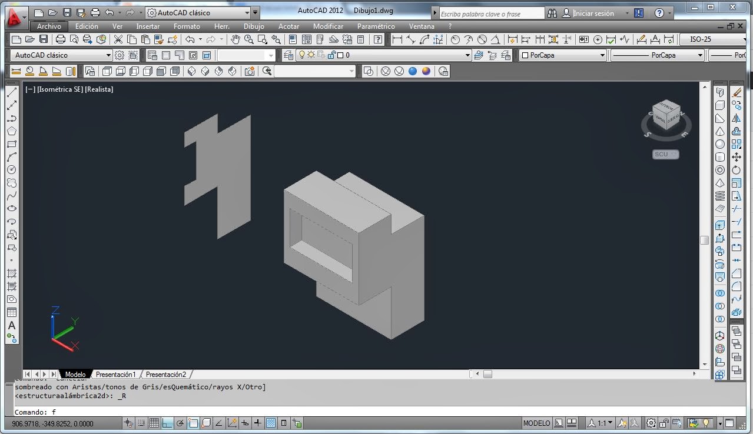753x434 pixels.
Task: Select the Multiline Text tool
Action: click(x=12, y=326)
